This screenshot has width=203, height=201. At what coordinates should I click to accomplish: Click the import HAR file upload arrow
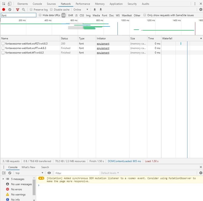click(x=95, y=10)
